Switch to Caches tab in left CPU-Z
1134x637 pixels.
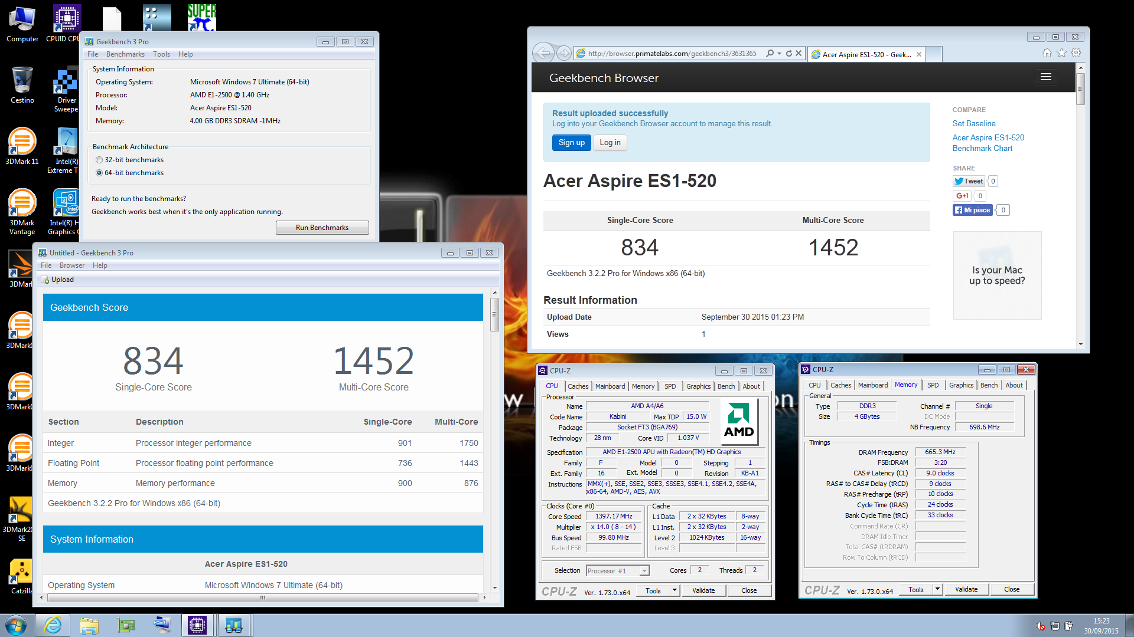[578, 386]
